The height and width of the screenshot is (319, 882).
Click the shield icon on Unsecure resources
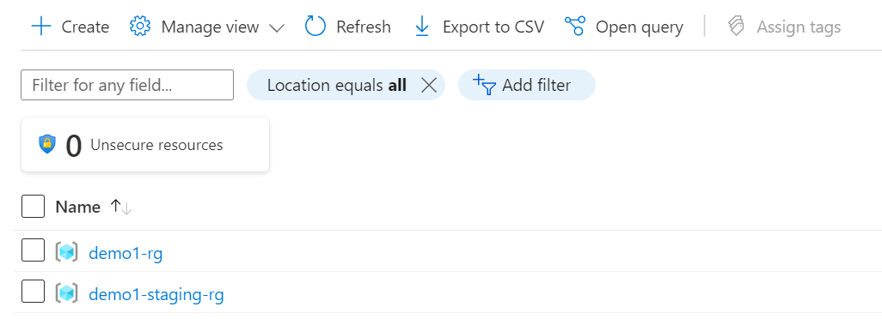47,144
